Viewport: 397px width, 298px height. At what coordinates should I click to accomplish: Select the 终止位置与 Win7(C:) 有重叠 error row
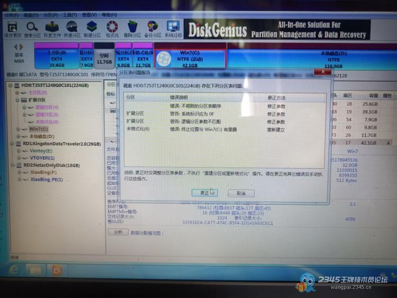point(224,129)
